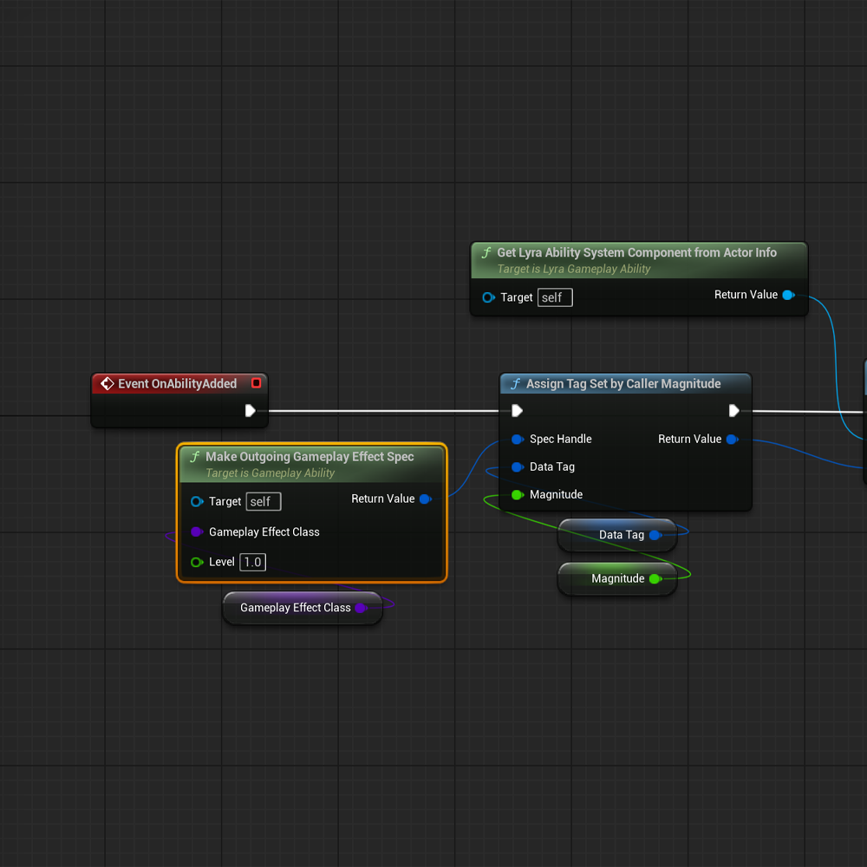Click the Target pin on Make Outgoing Gameplay Effect Spec
The height and width of the screenshot is (867, 867).
coord(197,501)
